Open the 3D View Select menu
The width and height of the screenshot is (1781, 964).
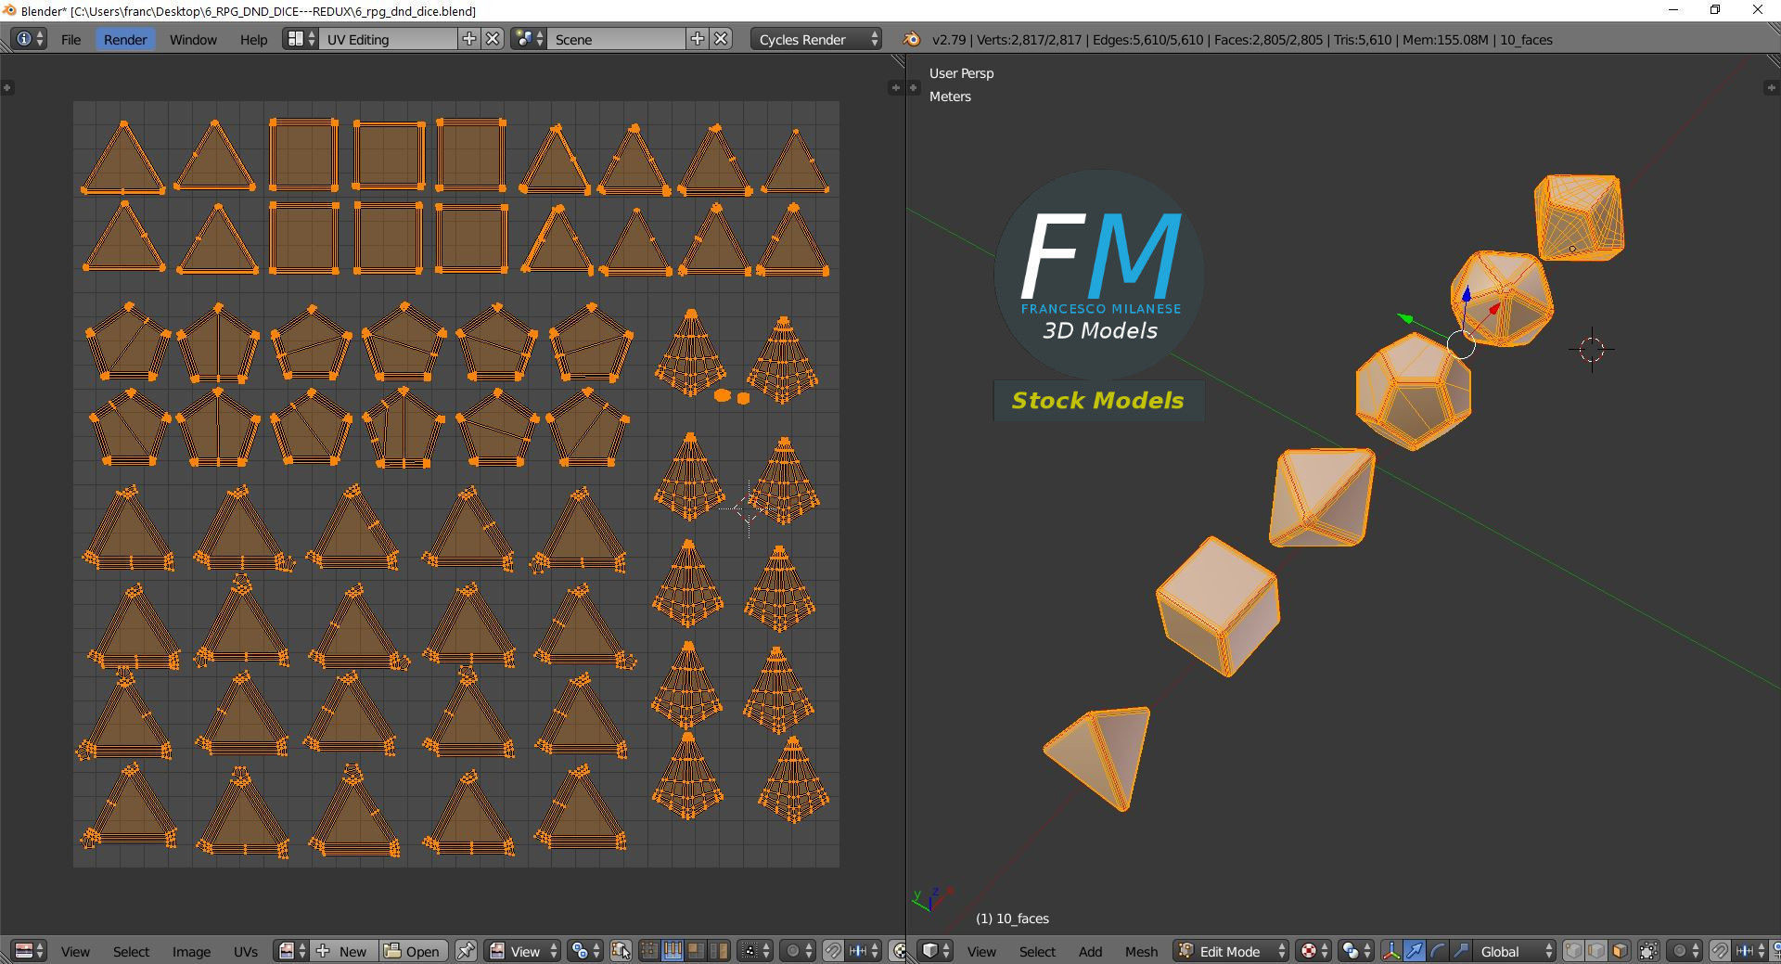point(1037,951)
